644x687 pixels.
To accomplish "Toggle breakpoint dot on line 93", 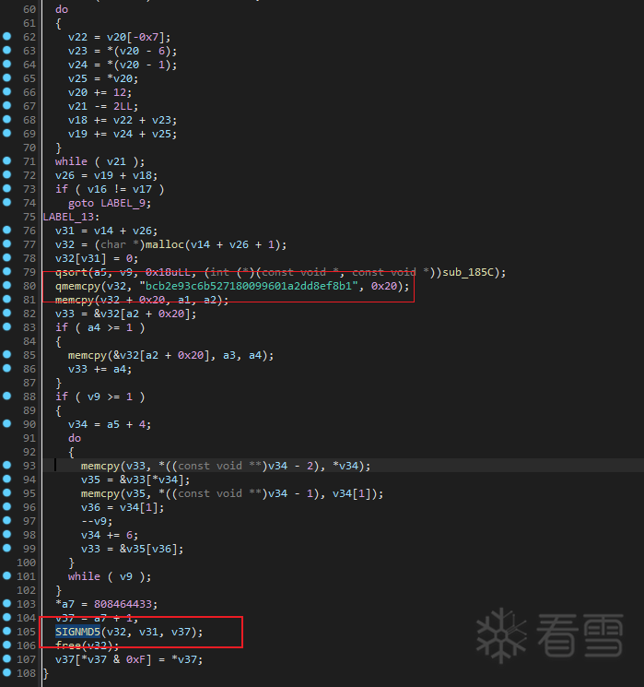I will pyautogui.click(x=7, y=465).
